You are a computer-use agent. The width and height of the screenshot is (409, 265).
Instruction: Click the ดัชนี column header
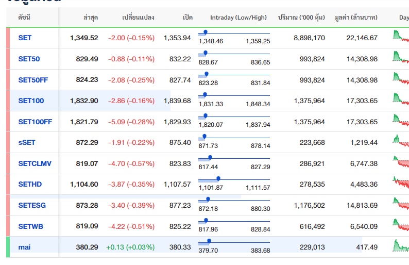tap(24, 18)
